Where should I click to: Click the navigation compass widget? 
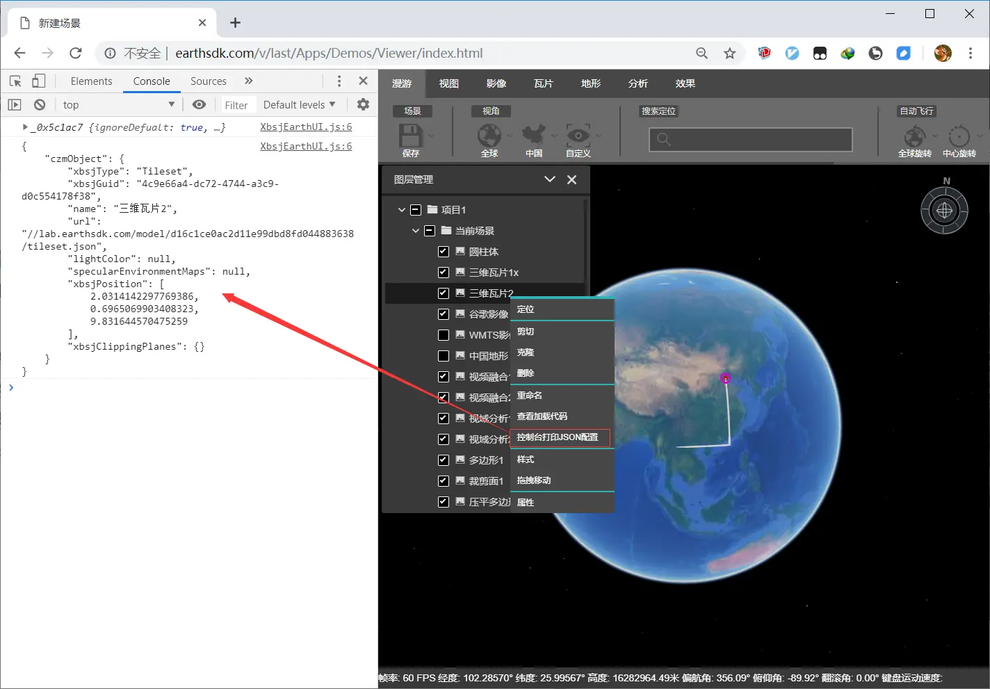tap(944, 210)
